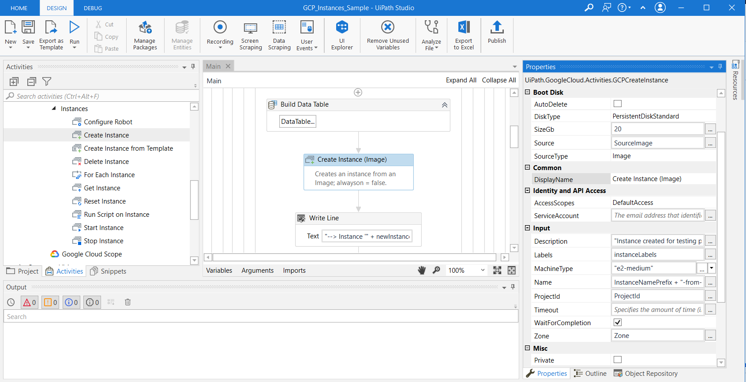Open activities filter funnel icon
This screenshot has width=746, height=382.
coord(47,82)
